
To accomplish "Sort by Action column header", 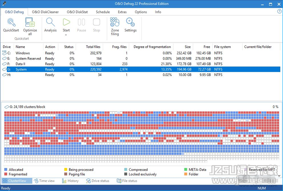I will (50, 47).
